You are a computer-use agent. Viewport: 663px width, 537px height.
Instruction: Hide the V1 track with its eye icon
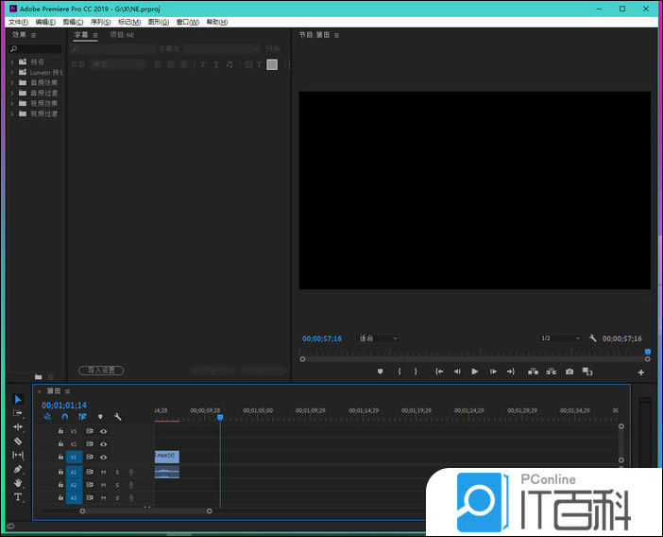click(103, 458)
